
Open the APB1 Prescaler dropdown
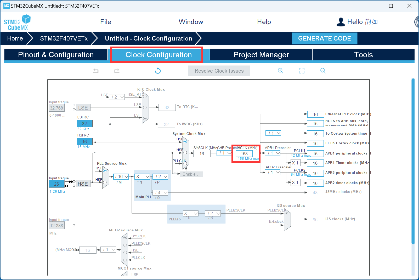point(273,153)
